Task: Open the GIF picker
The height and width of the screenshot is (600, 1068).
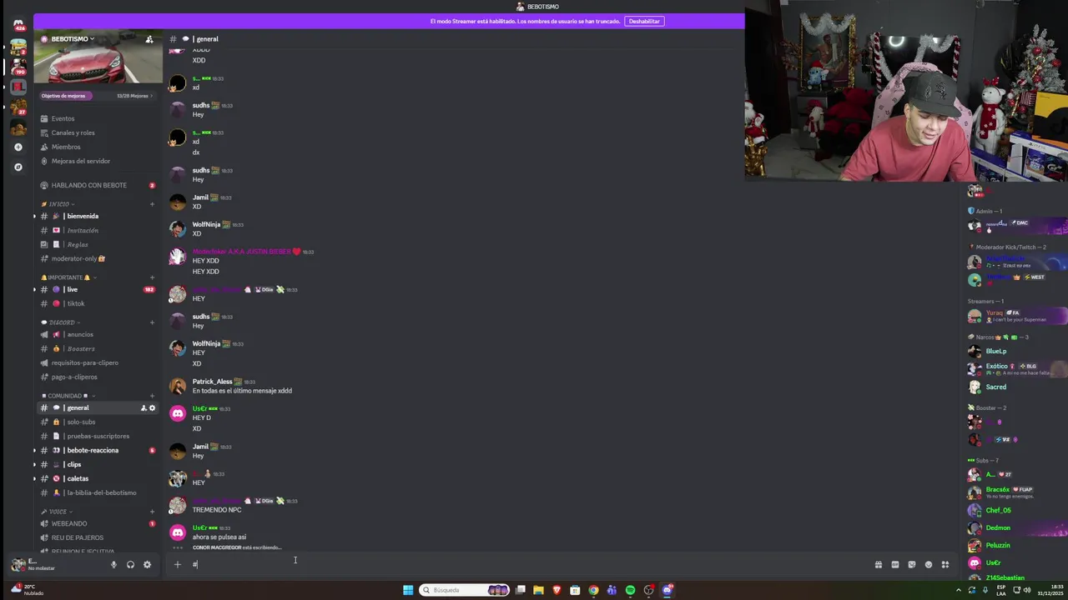Action: click(894, 564)
